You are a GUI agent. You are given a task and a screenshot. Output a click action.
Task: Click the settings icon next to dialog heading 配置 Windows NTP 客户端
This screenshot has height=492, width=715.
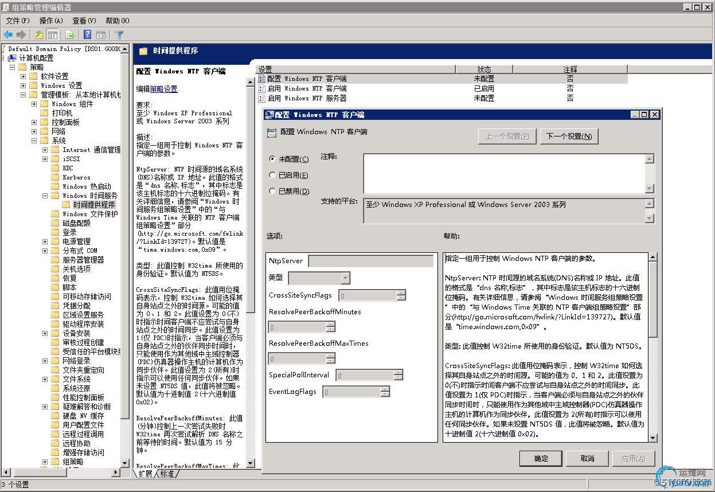272,132
